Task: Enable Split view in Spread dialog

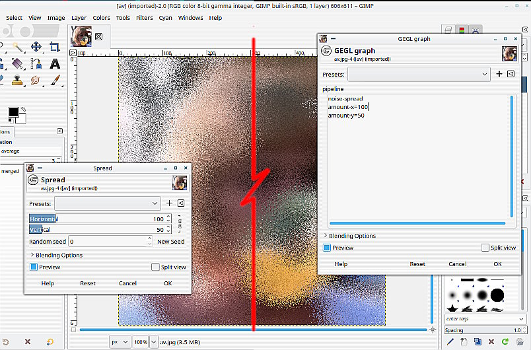Action: [155, 267]
